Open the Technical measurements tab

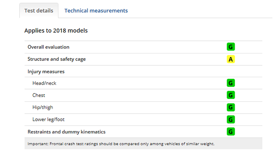[96, 11]
